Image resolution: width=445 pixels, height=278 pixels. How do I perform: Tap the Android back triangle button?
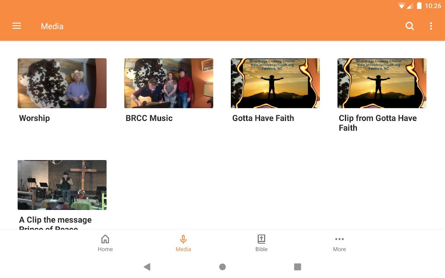click(147, 267)
